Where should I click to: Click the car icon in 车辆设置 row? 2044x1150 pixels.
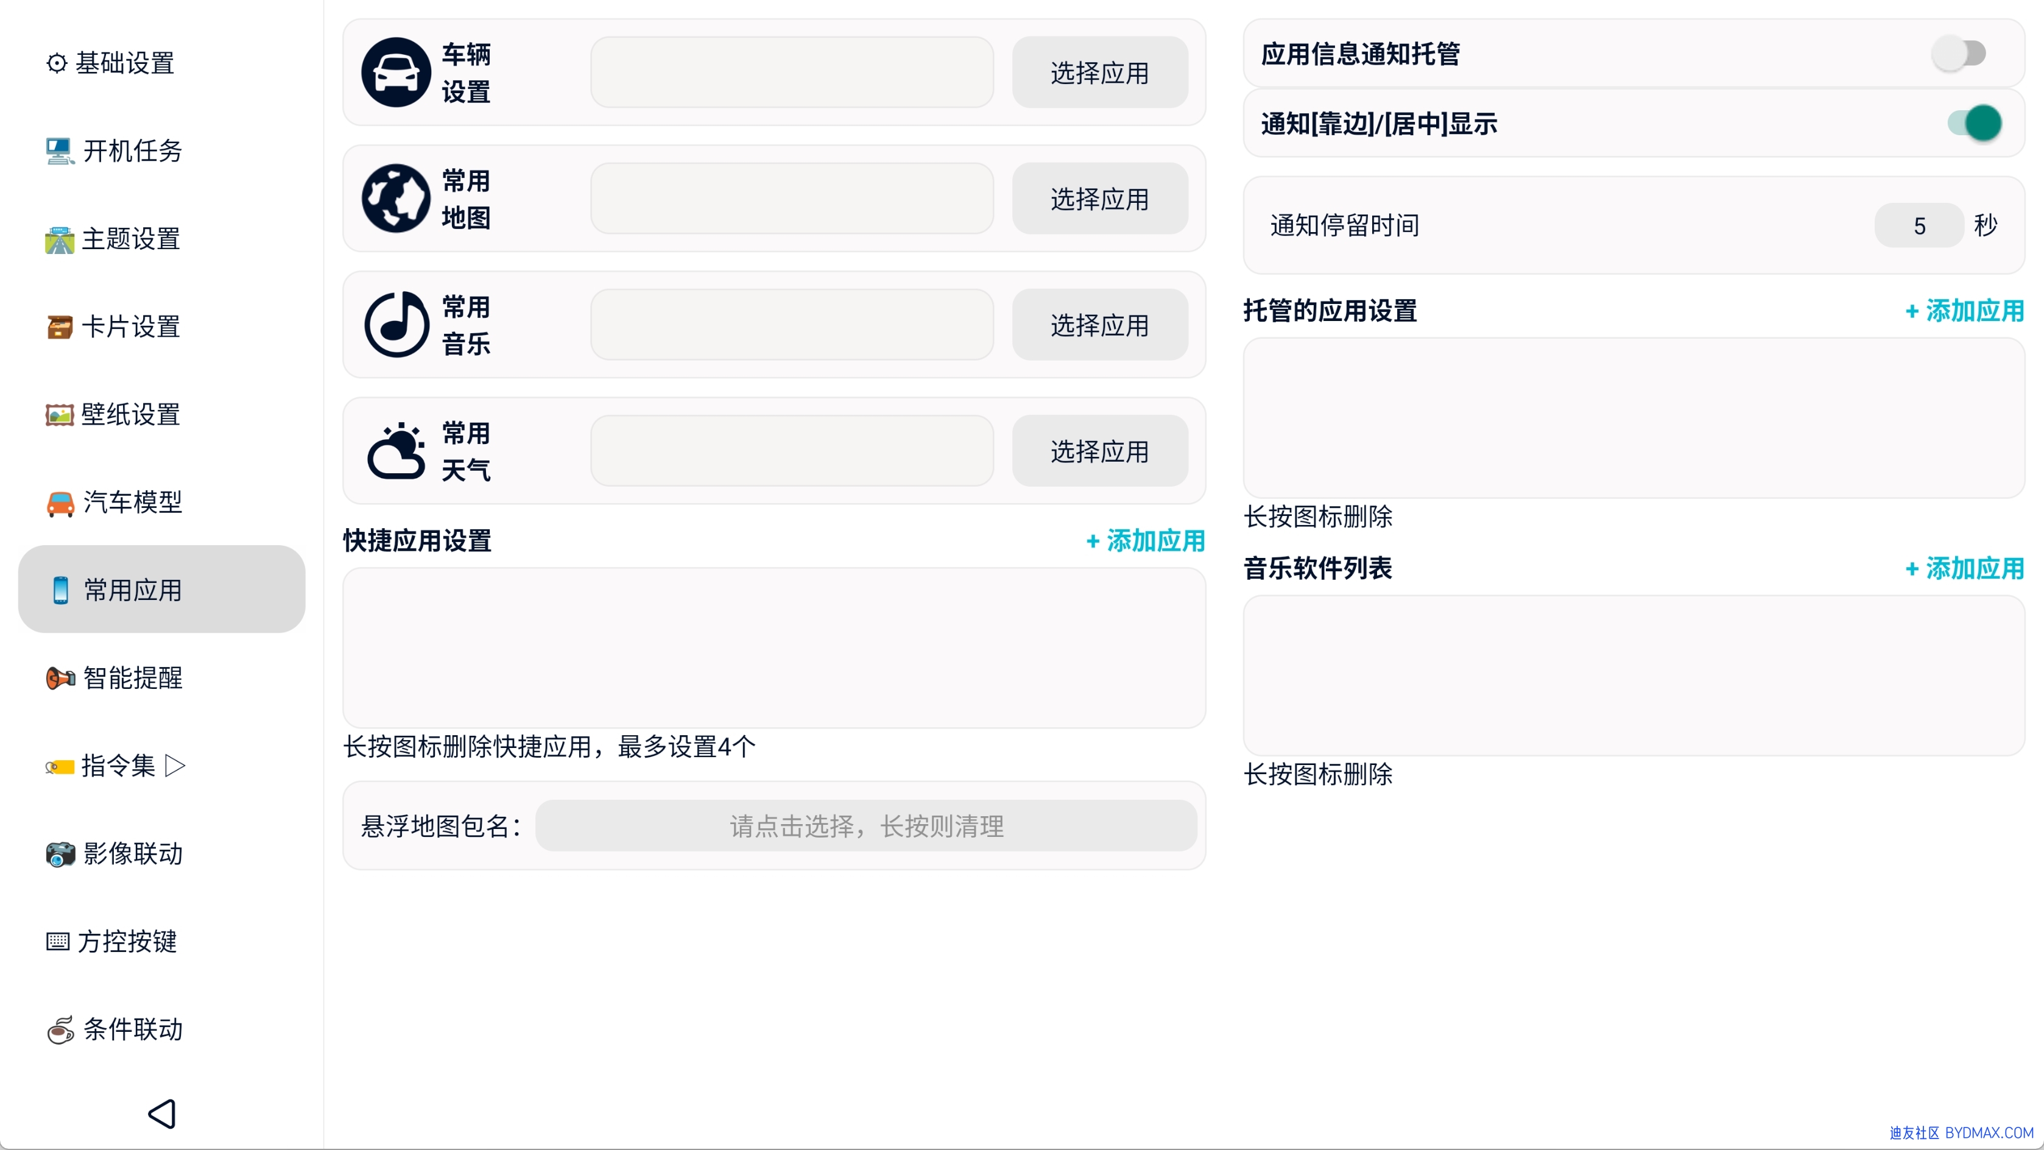(x=396, y=72)
